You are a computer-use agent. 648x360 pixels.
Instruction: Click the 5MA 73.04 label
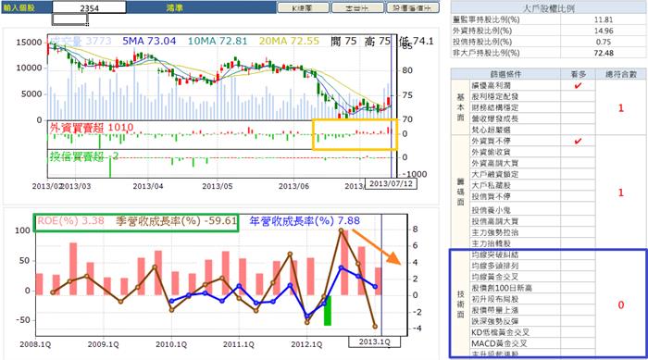pyautogui.click(x=149, y=41)
